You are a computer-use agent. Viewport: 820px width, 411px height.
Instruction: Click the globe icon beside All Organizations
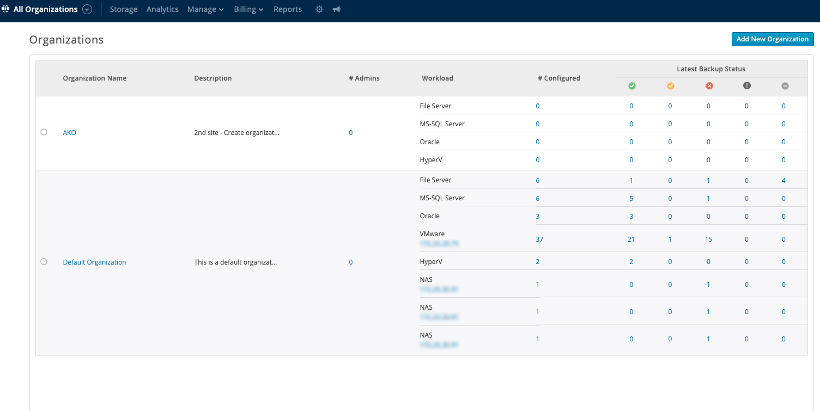tap(5, 9)
